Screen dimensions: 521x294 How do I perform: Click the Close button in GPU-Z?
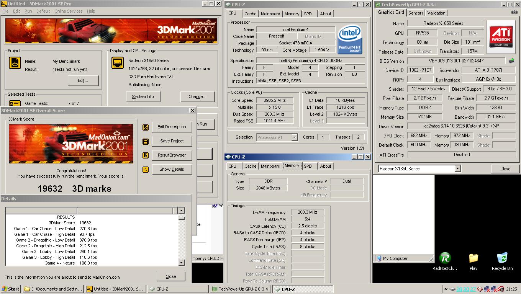505,169
